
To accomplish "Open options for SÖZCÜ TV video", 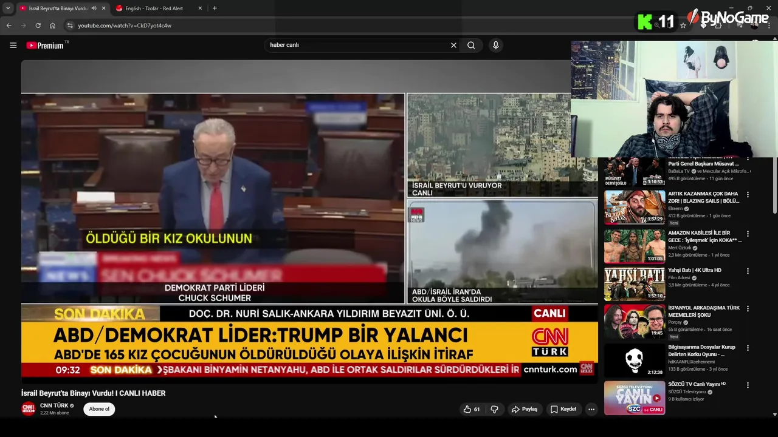I will point(748,385).
